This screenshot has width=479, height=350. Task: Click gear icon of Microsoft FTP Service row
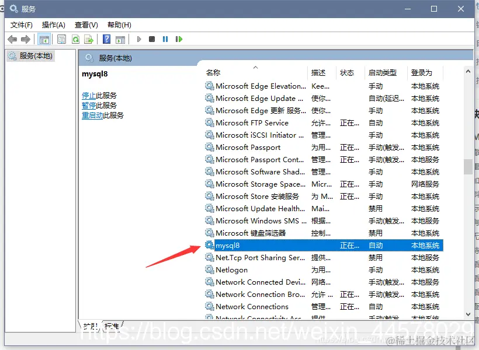click(209, 123)
